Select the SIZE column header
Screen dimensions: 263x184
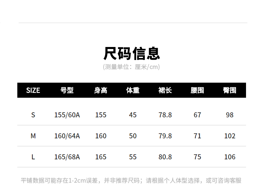pos(33,90)
